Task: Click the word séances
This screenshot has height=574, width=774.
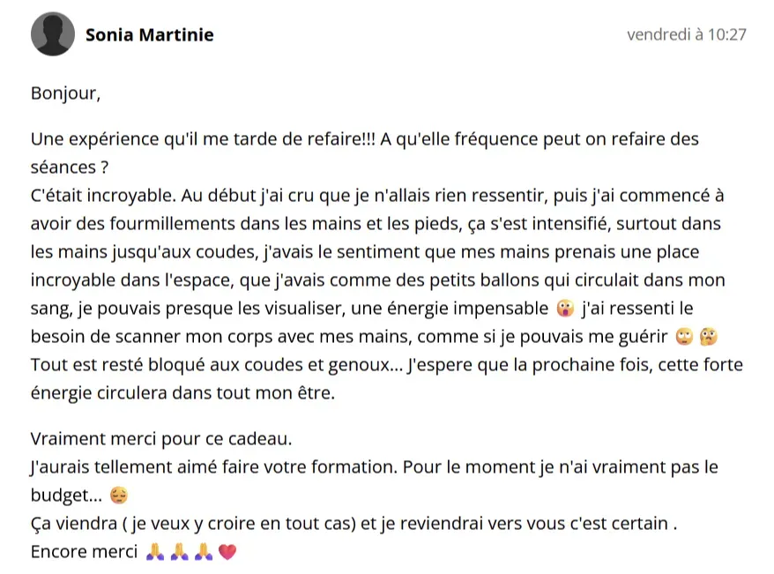Action: click(63, 168)
